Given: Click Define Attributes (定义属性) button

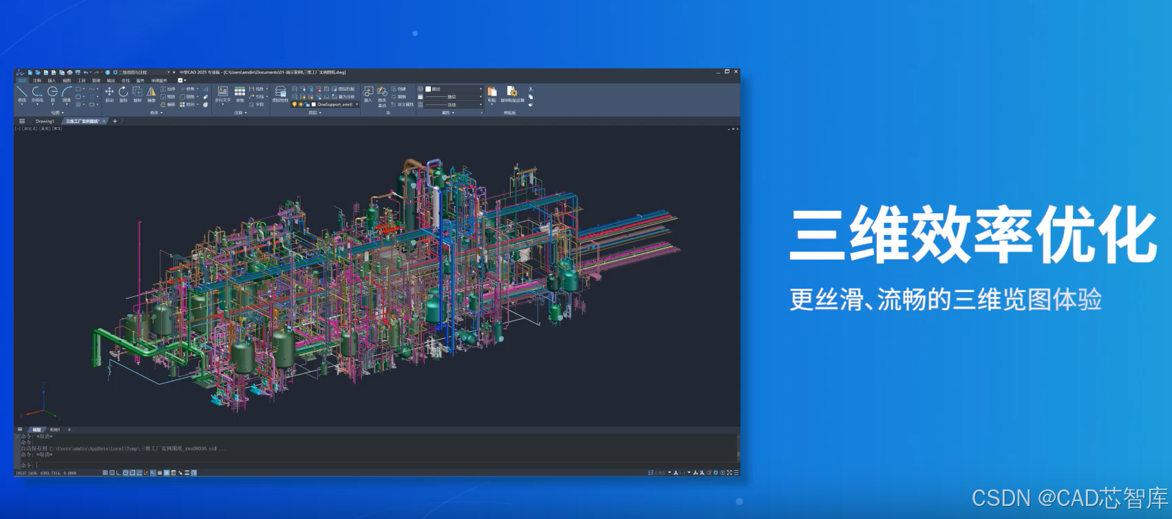Looking at the screenshot, I should pos(403,104).
